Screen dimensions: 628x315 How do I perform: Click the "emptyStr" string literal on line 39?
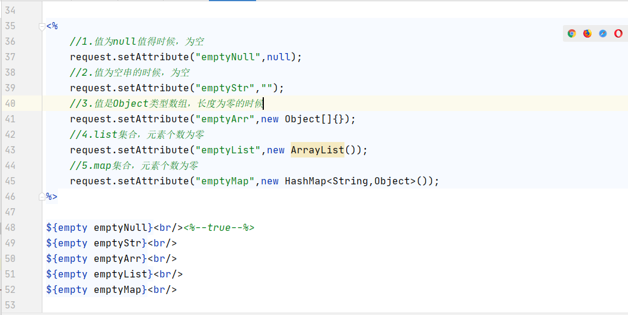pyautogui.click(x=225, y=88)
